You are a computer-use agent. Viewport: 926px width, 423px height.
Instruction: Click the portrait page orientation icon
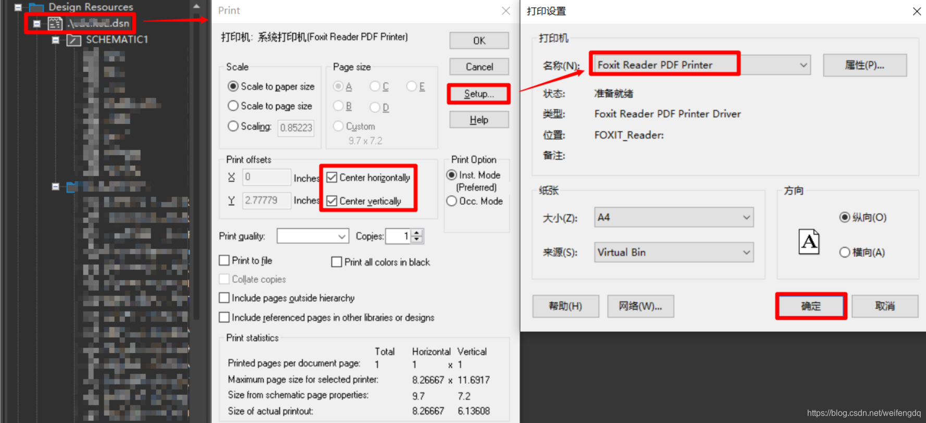809,242
